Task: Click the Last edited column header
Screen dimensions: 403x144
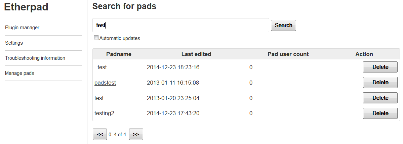Action: pos(196,54)
